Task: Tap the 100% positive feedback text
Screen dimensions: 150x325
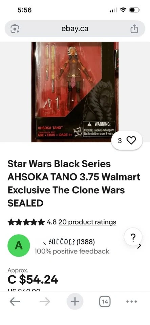Action: [72, 251]
